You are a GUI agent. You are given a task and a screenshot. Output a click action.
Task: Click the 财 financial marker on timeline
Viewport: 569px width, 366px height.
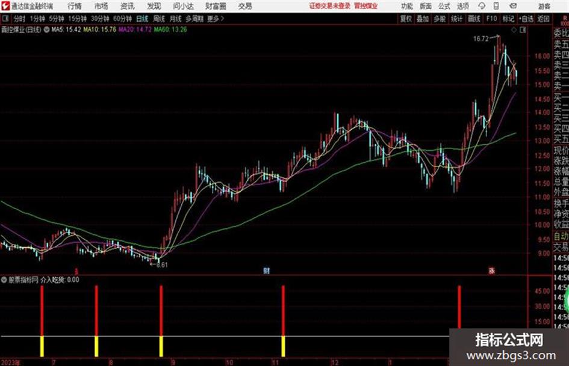pos(266,270)
